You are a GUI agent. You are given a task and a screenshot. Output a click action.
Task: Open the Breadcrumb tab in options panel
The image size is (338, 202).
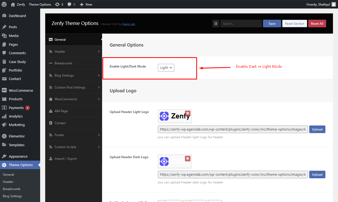point(74,63)
